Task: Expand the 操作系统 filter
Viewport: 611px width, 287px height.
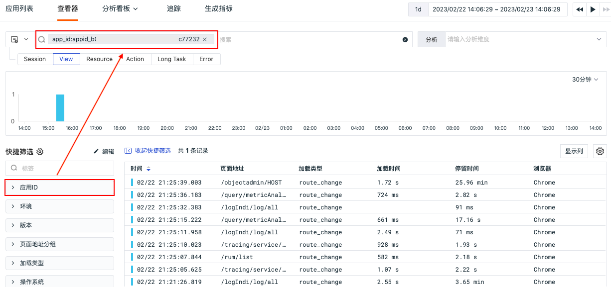Action: click(x=60, y=282)
